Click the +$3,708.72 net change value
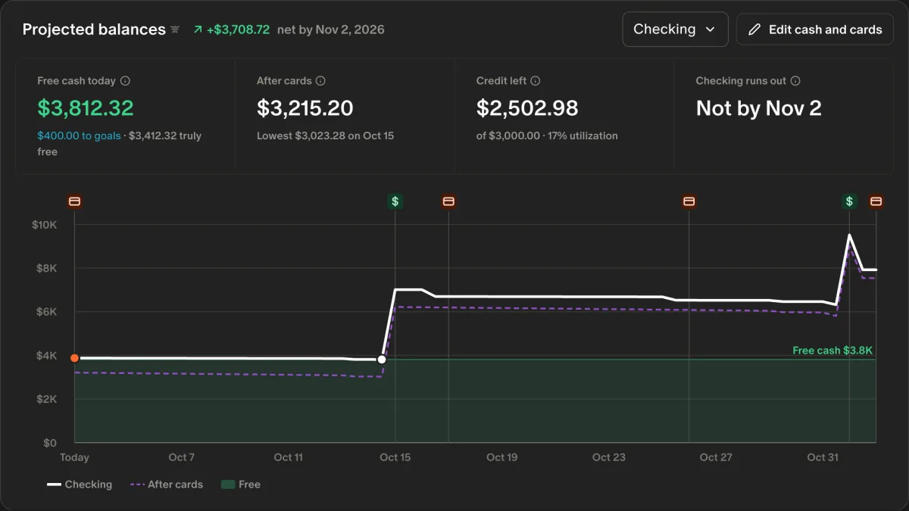The width and height of the screenshot is (909, 511). tap(238, 30)
